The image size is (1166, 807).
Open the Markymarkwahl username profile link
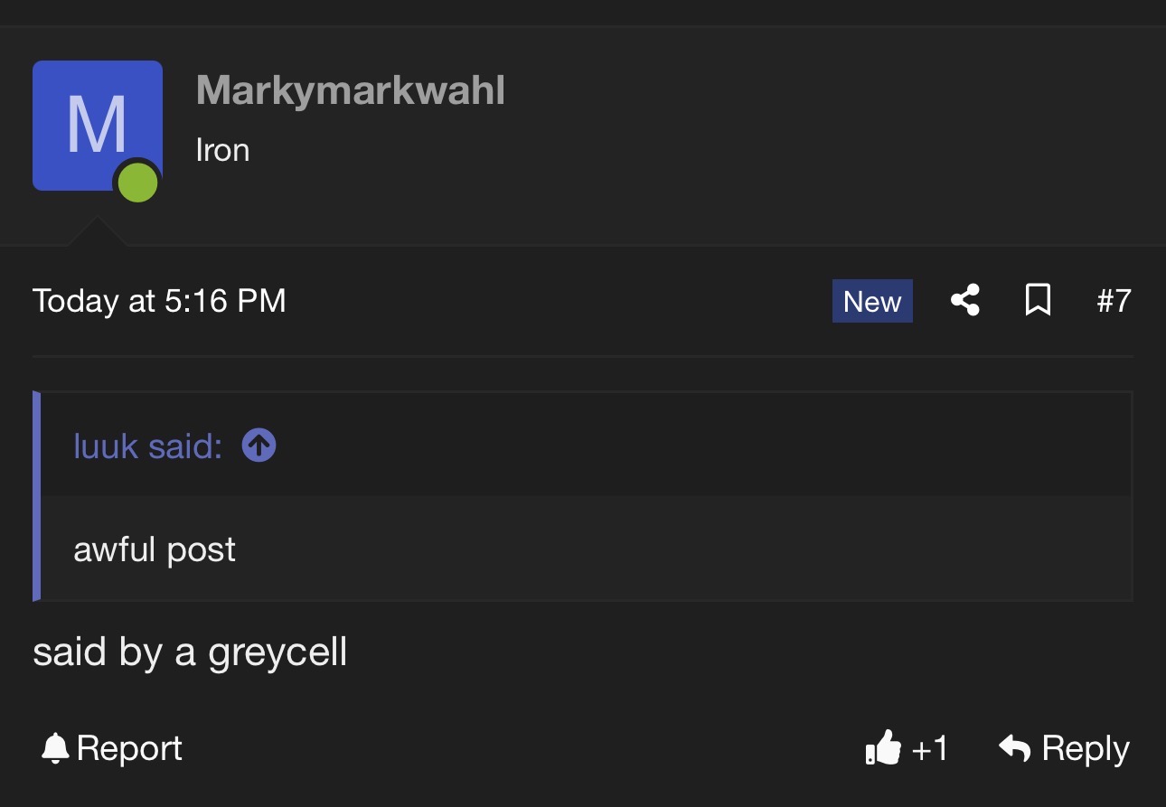tap(350, 90)
